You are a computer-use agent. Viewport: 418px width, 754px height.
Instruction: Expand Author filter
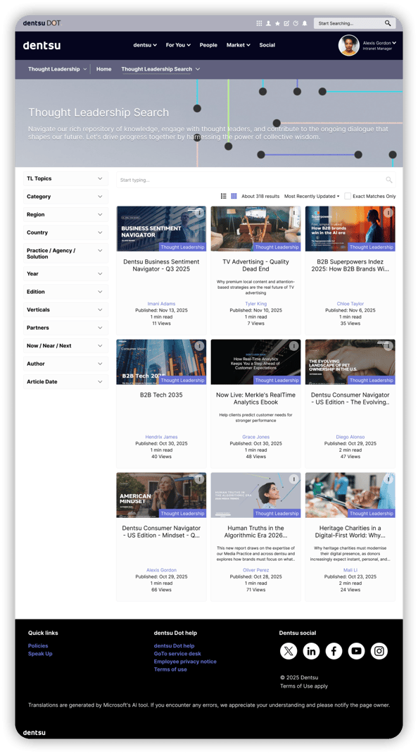66,364
